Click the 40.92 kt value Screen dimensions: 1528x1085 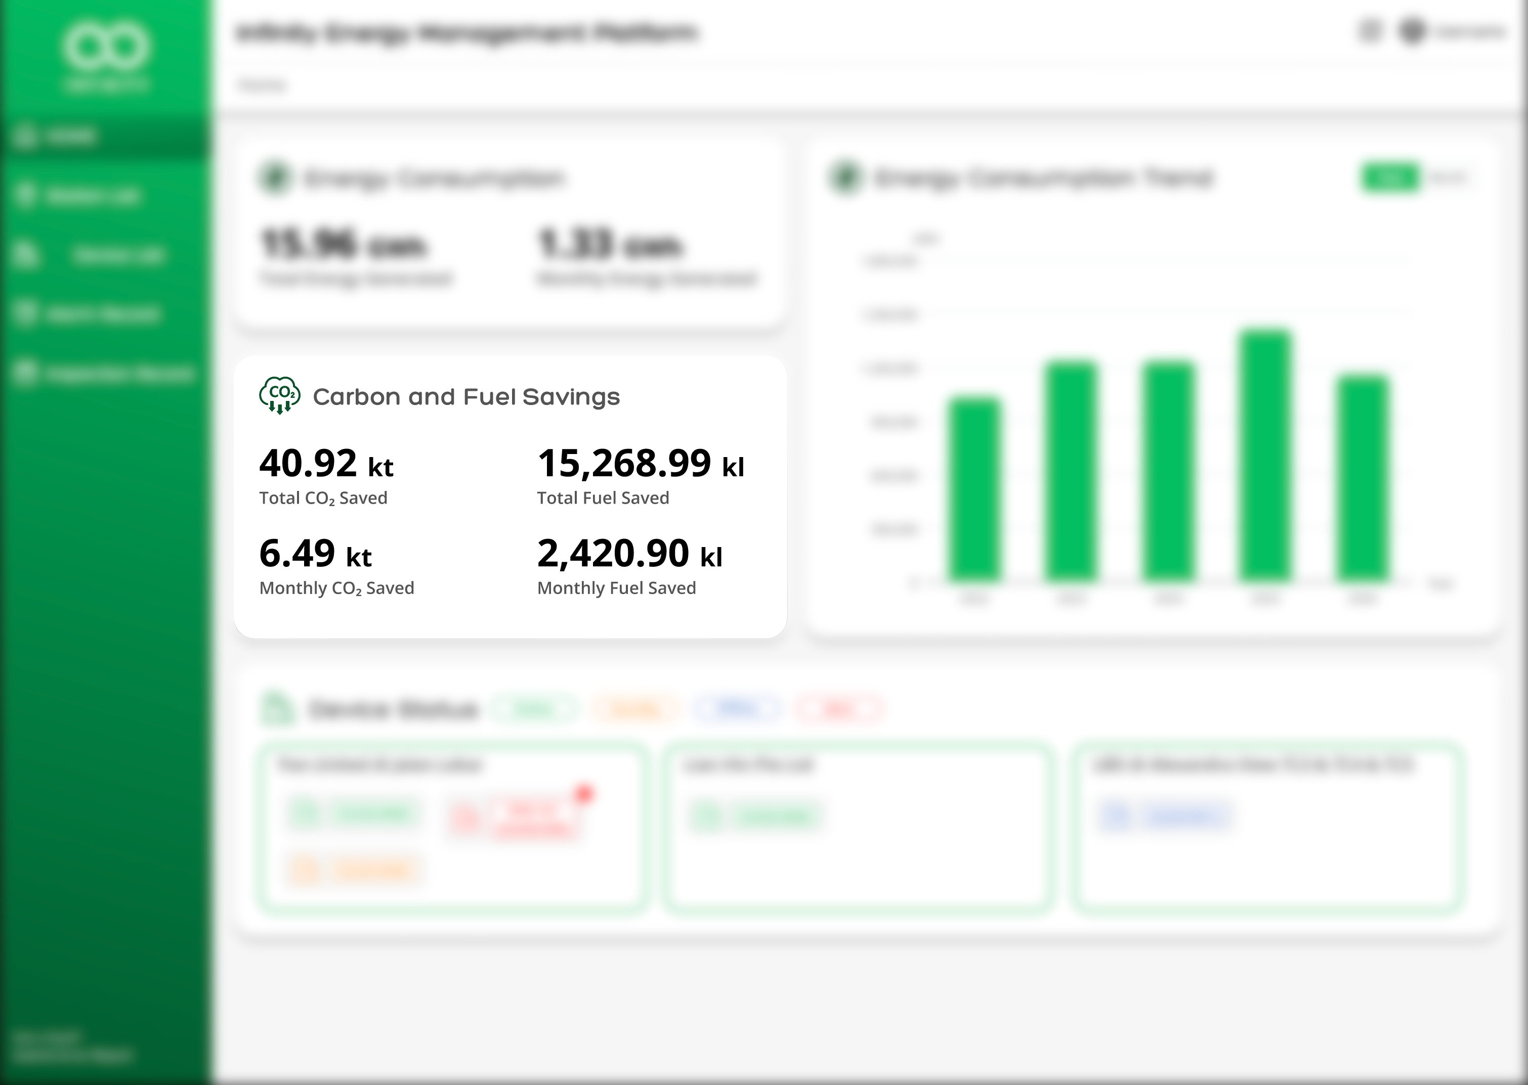click(326, 464)
